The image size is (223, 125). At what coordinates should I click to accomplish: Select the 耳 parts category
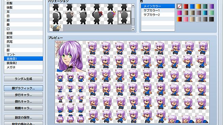[24, 12]
